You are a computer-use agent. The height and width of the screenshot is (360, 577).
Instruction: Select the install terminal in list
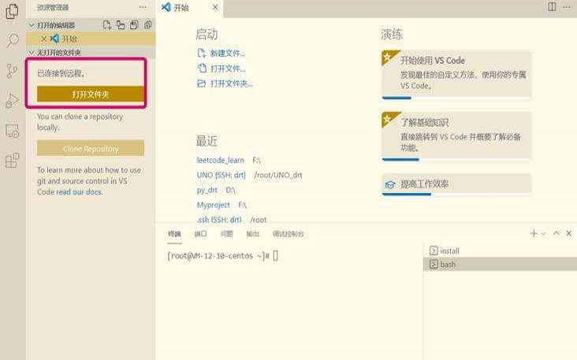pos(500,251)
